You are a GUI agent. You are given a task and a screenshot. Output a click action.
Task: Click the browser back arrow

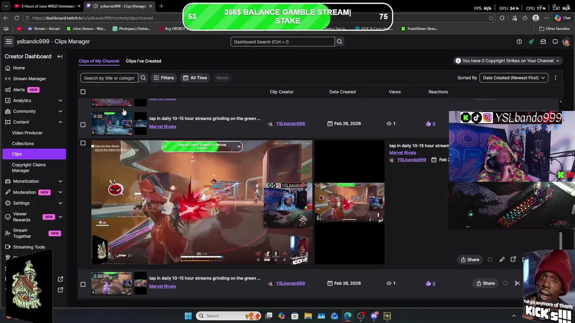6,18
